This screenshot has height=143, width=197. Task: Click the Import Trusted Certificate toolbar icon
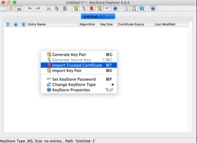point(91,8)
